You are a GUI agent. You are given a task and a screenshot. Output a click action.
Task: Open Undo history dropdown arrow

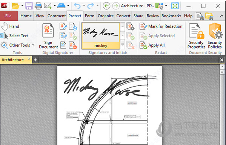[84, 6]
